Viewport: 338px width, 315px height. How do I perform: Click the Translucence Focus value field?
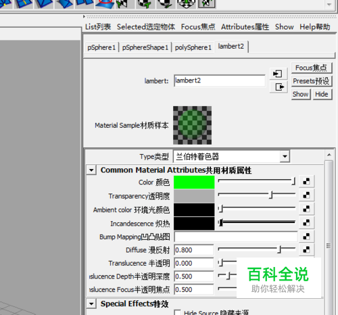194,289
